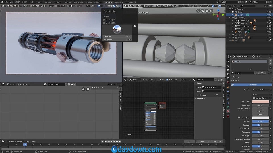Image resolution: width=273 pixels, height=153 pixels.
Task: Click the pan hand icon in image editor
Action: coord(84,89)
